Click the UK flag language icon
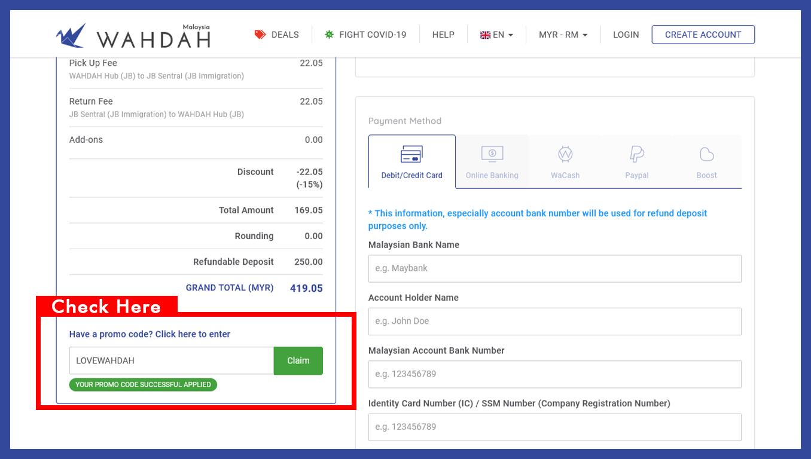Screen dimensions: 811x459 (485, 35)
